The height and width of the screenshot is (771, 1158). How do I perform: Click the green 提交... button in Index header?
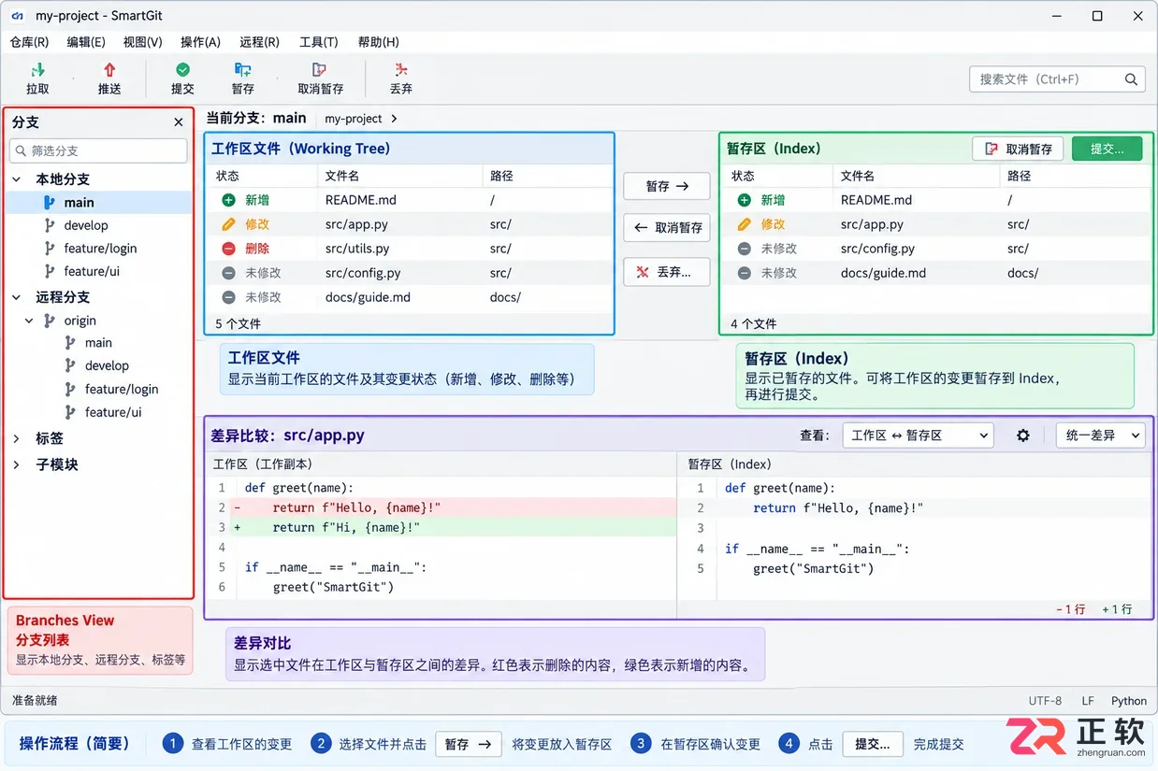(x=1108, y=149)
